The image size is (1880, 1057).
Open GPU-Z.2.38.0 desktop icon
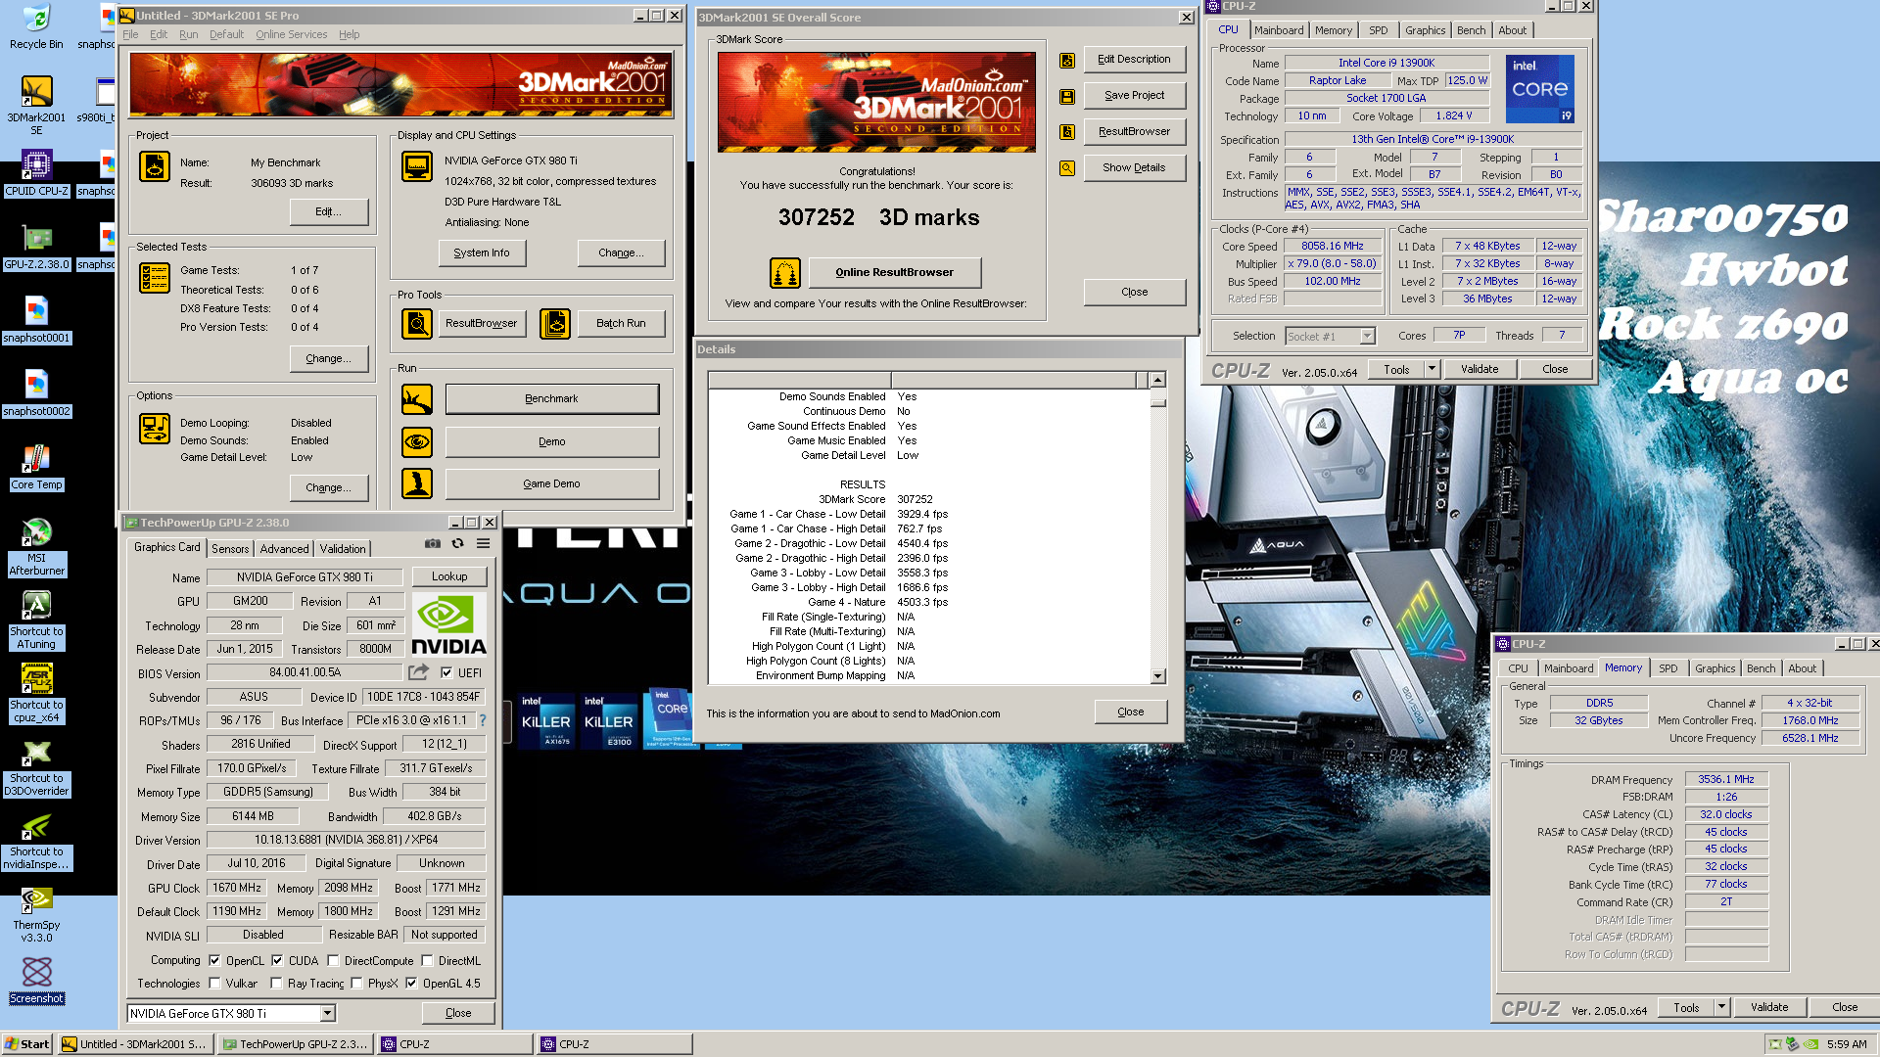point(36,247)
